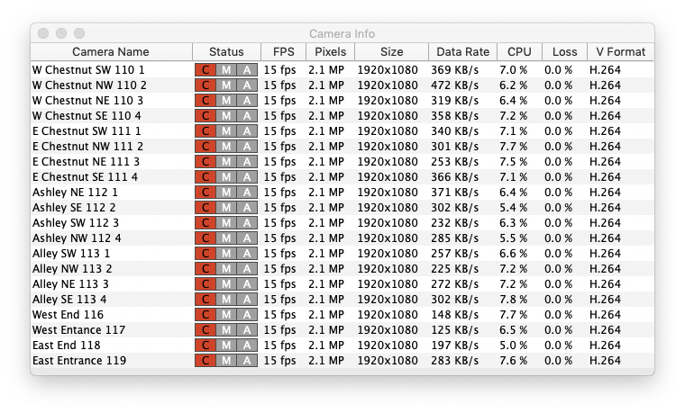The width and height of the screenshot is (685, 413).
Task: Click the red C status icon for E Chestnut SW 111 1
Action: pyautogui.click(x=205, y=131)
